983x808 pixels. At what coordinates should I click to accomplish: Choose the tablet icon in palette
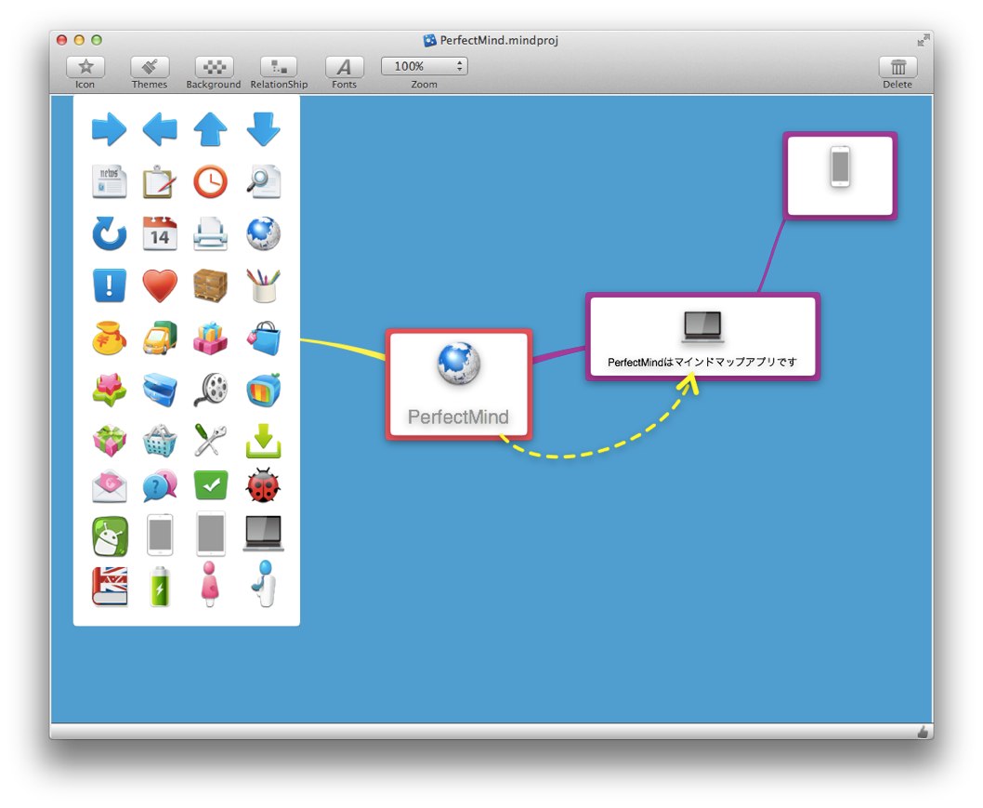(211, 534)
